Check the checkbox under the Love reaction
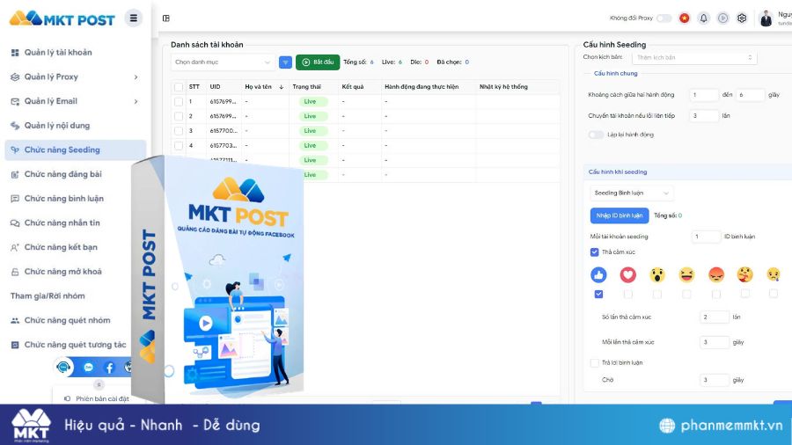 click(627, 294)
